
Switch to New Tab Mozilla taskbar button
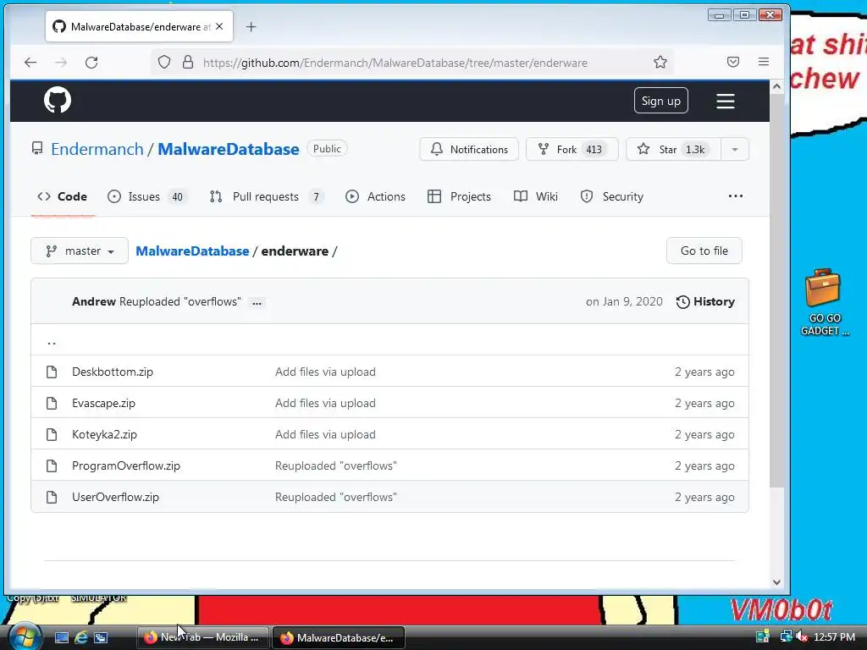202,637
